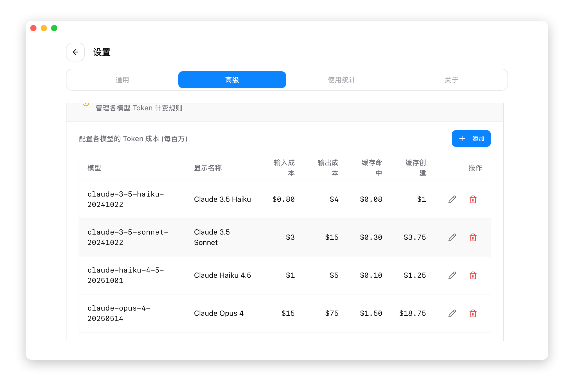
Task: Click the $0.80 input cost value
Action: point(283,199)
